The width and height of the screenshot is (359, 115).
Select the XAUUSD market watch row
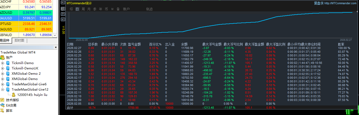(x=27, y=18)
